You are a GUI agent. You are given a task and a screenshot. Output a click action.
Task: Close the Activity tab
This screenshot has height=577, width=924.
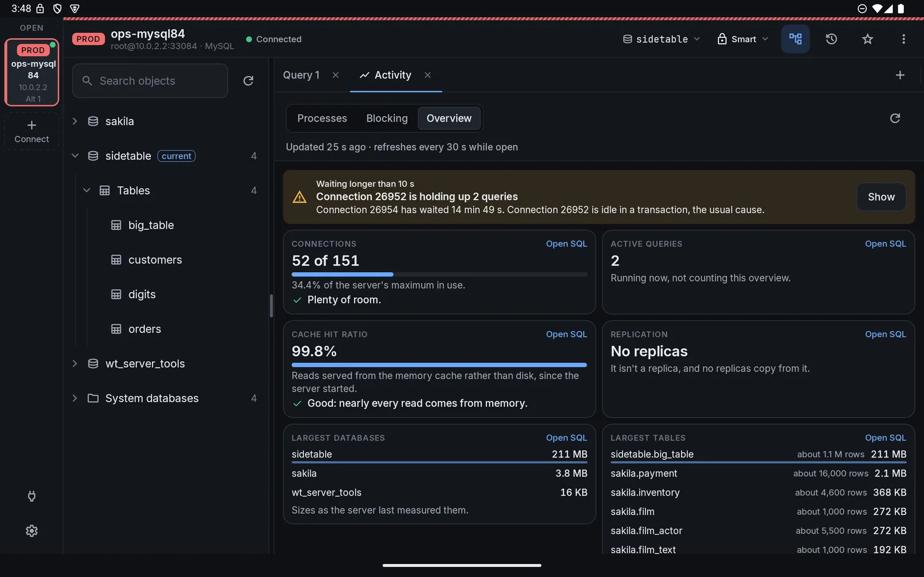click(x=427, y=75)
